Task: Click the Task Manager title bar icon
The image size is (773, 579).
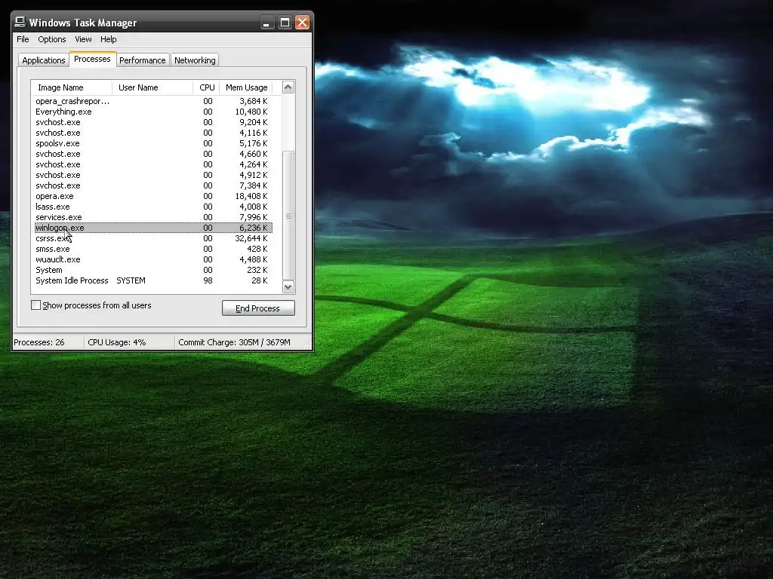Action: tap(20, 22)
